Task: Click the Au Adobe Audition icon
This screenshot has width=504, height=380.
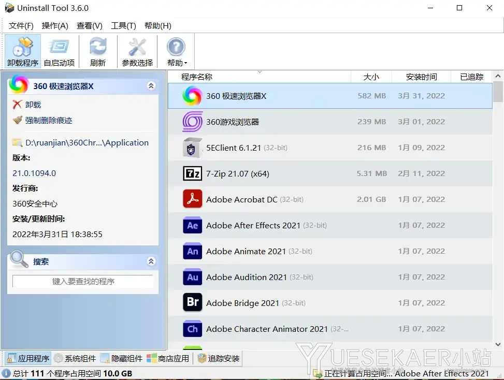Action: pos(192,277)
